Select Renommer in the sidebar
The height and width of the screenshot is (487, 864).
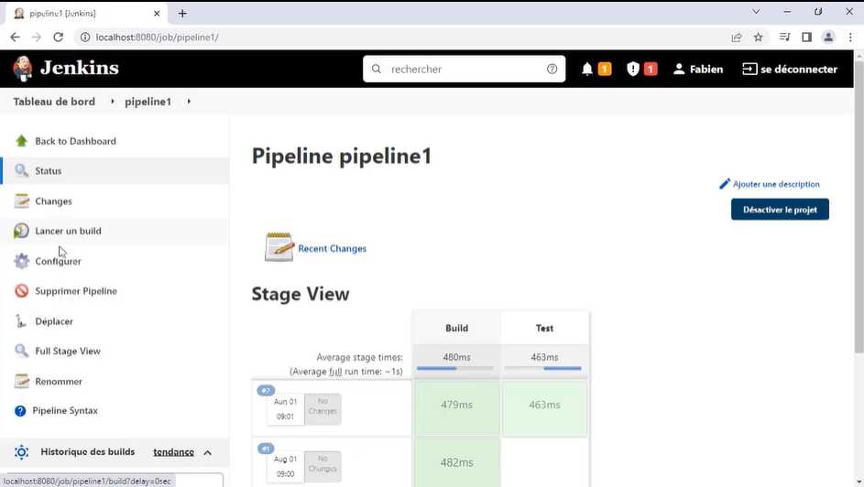(115, 381)
